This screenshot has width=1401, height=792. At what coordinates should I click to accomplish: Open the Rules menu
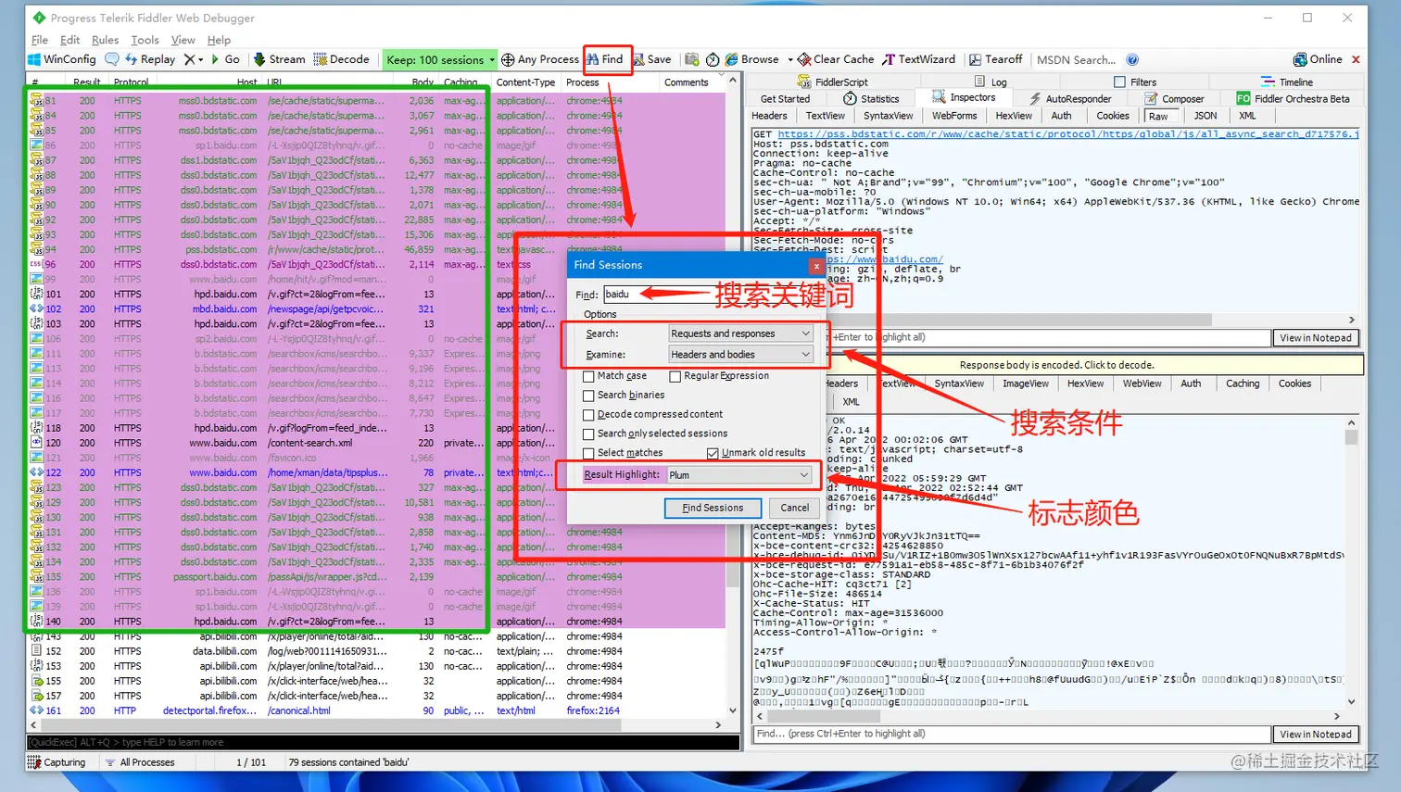click(105, 40)
